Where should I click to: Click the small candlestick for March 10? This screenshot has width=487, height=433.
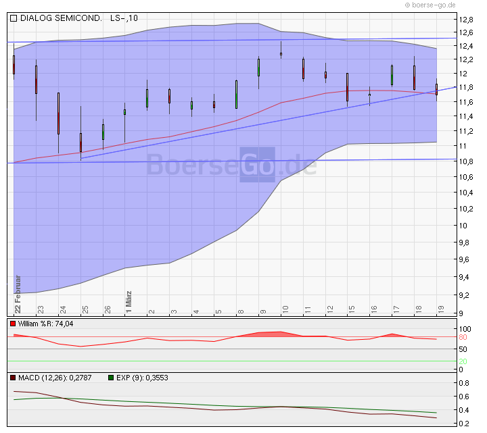pos(281,54)
